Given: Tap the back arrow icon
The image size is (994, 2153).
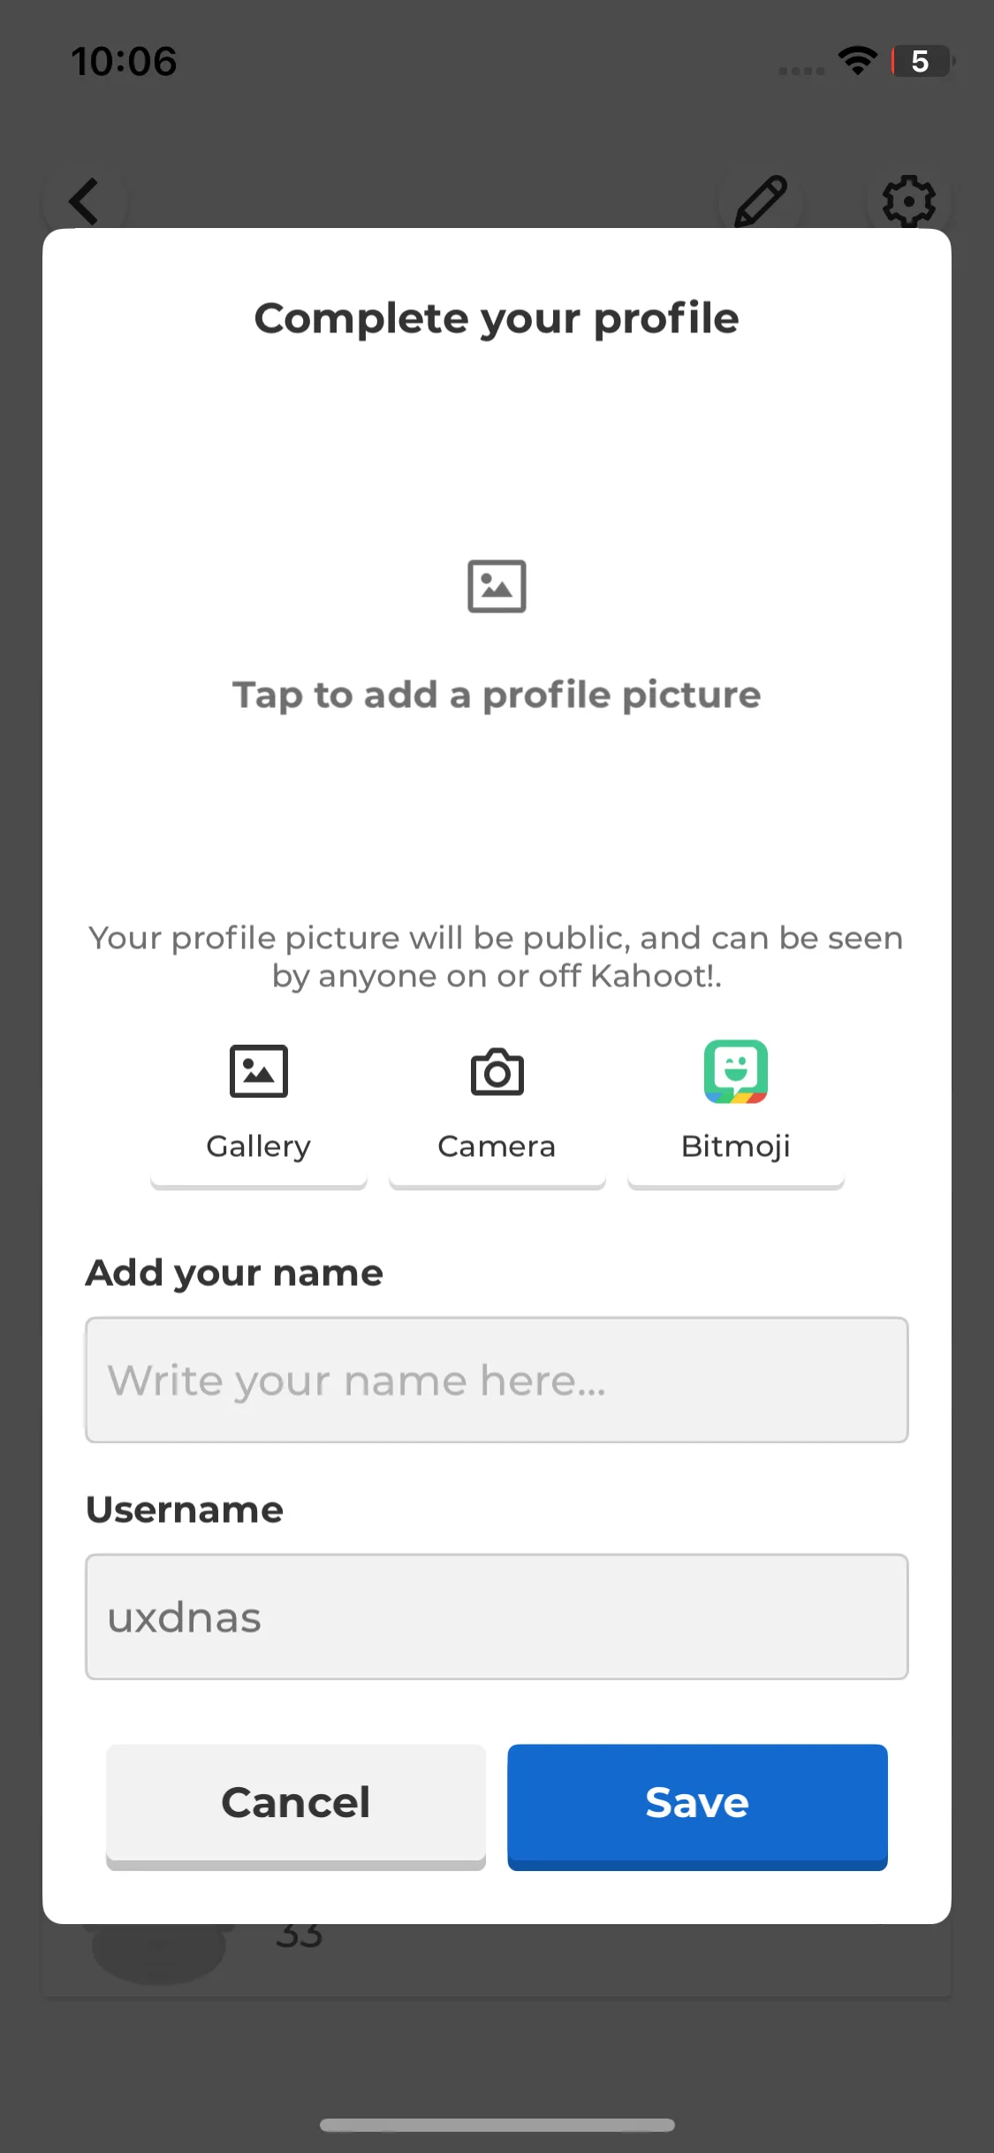Looking at the screenshot, I should pos(85,202).
